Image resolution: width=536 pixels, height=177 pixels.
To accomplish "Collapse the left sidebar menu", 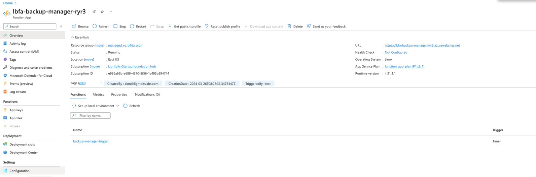I will point(61,26).
